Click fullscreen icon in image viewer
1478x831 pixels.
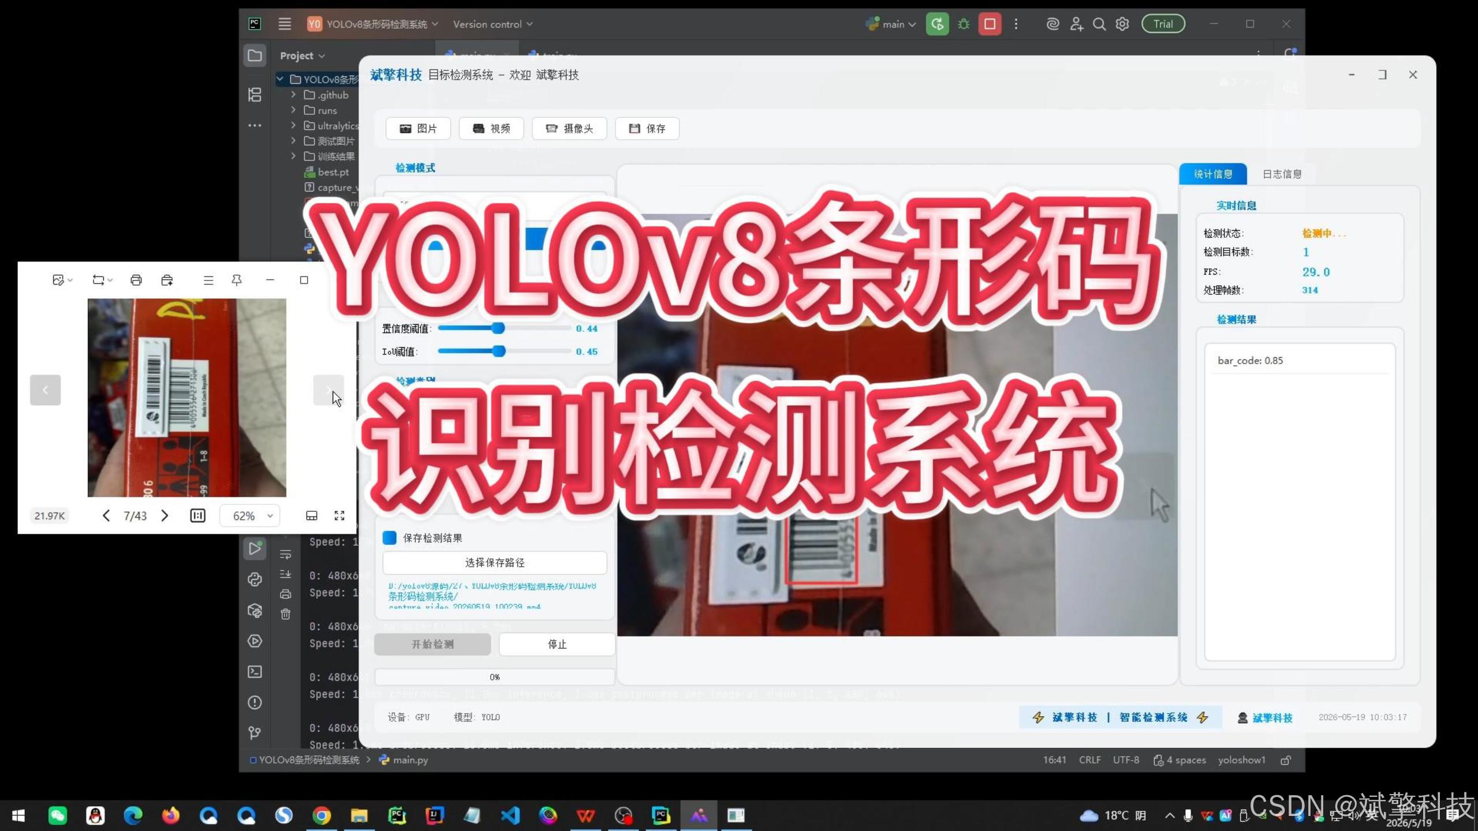click(339, 515)
